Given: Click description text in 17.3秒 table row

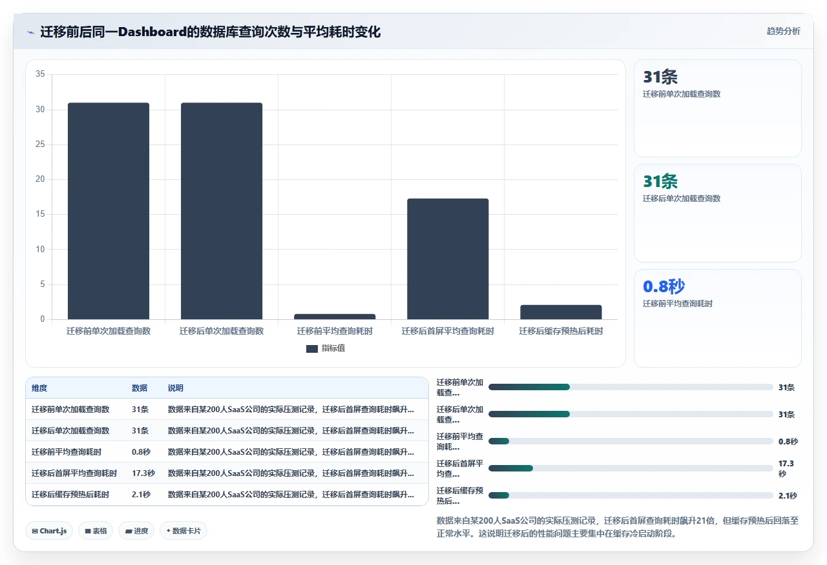Looking at the screenshot, I should (x=291, y=473).
